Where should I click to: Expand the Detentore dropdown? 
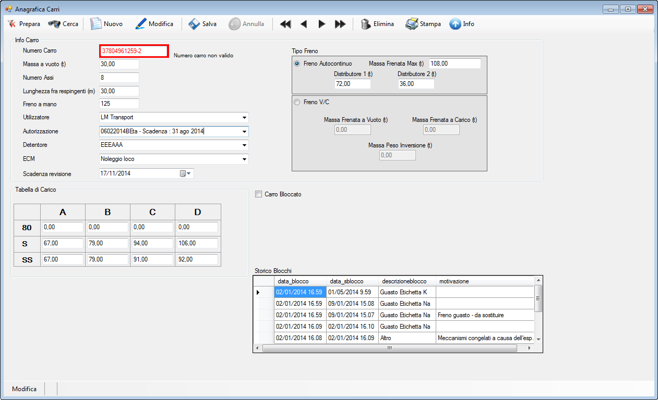pos(244,145)
